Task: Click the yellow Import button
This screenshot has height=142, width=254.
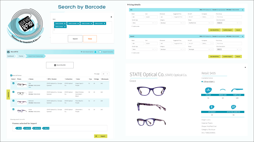Action: click(101, 136)
